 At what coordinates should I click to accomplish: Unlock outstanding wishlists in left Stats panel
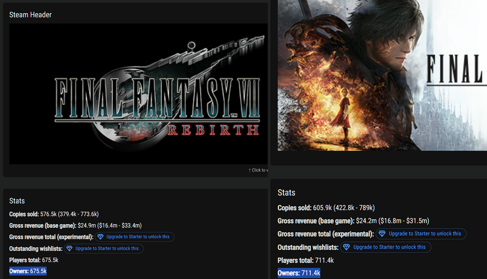104,248
